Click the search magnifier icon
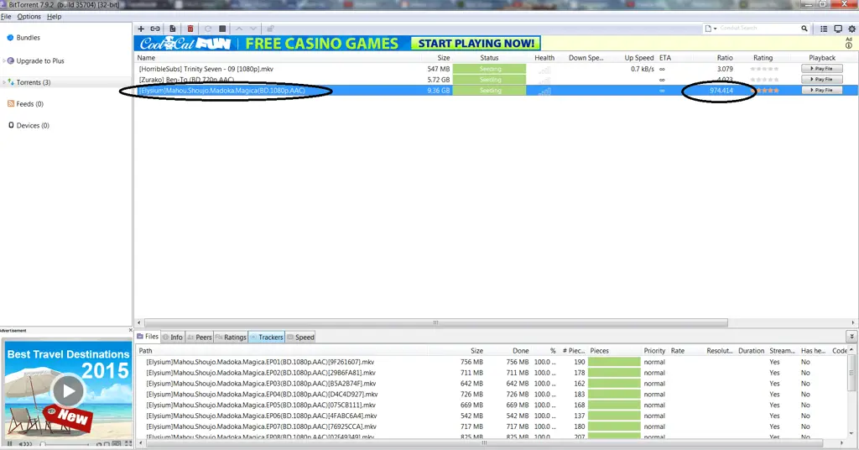Viewport: 859px width, 450px height. coord(804,29)
